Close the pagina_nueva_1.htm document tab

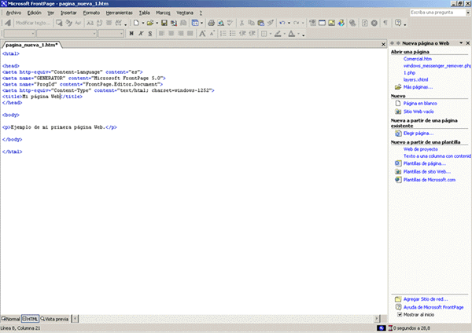pyautogui.click(x=383, y=45)
